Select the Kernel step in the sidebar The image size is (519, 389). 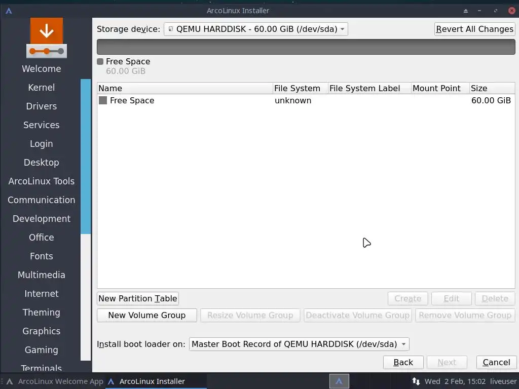[42, 87]
